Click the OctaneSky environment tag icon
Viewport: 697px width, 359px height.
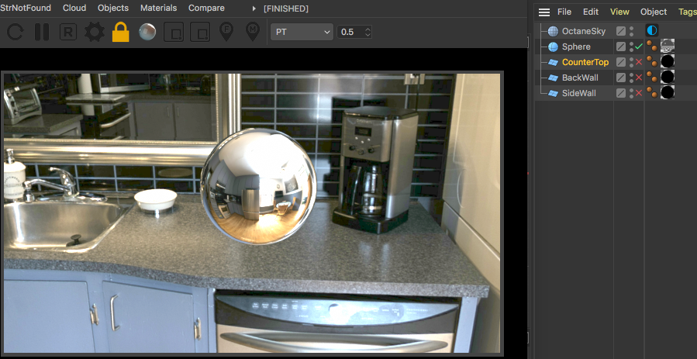[652, 30]
